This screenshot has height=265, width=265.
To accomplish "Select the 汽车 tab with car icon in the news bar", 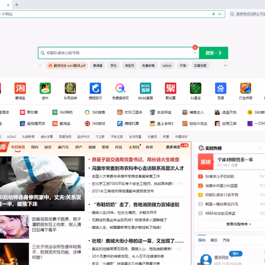I will click(x=64, y=147).
